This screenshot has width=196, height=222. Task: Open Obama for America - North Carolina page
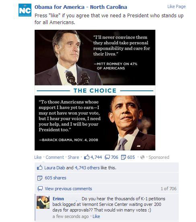point(81,7)
